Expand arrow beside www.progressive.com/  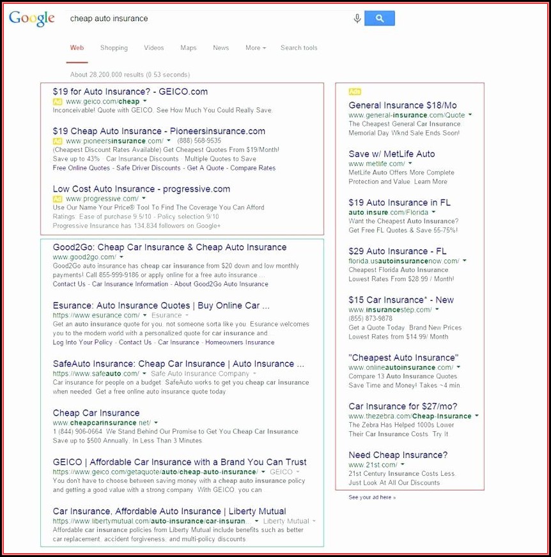[144, 199]
